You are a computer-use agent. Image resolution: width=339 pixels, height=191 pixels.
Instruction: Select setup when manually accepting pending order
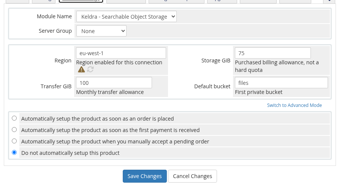point(14,141)
